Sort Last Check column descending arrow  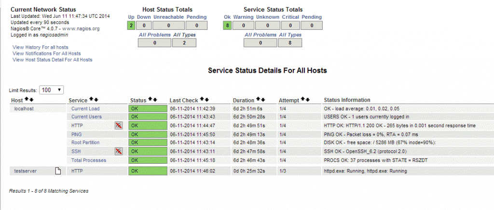(206, 100)
